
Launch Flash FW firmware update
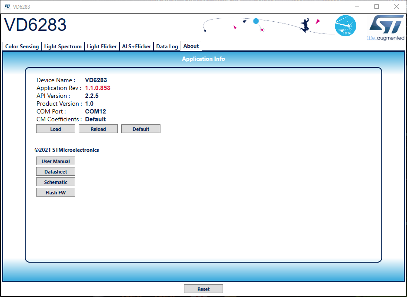(56, 192)
